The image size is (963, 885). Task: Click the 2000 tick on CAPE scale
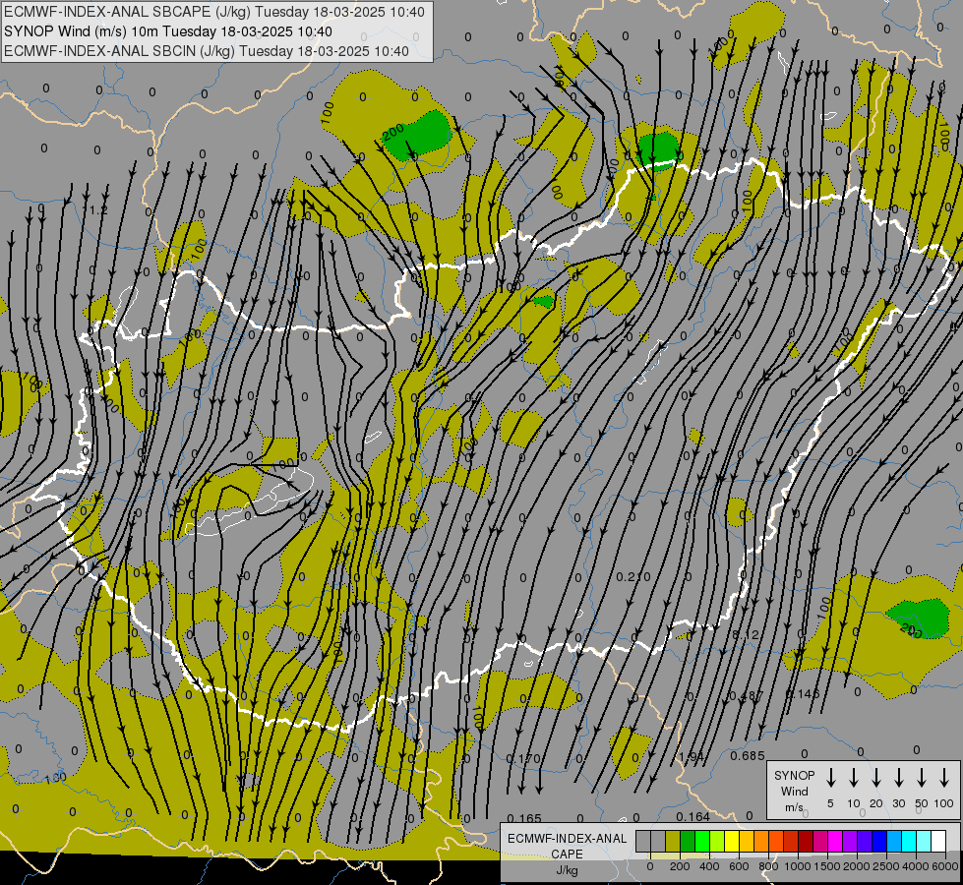(x=857, y=866)
